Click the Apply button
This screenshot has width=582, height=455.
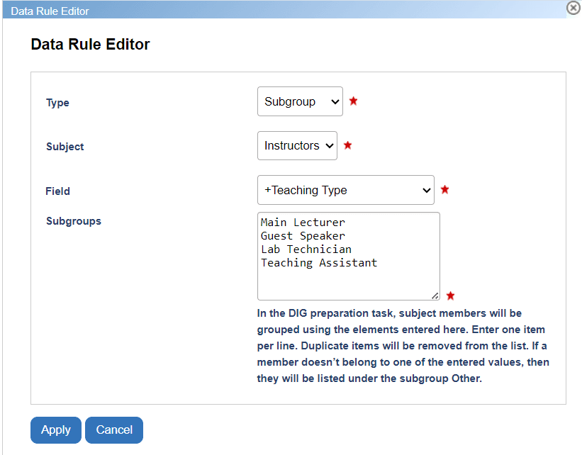(56, 429)
